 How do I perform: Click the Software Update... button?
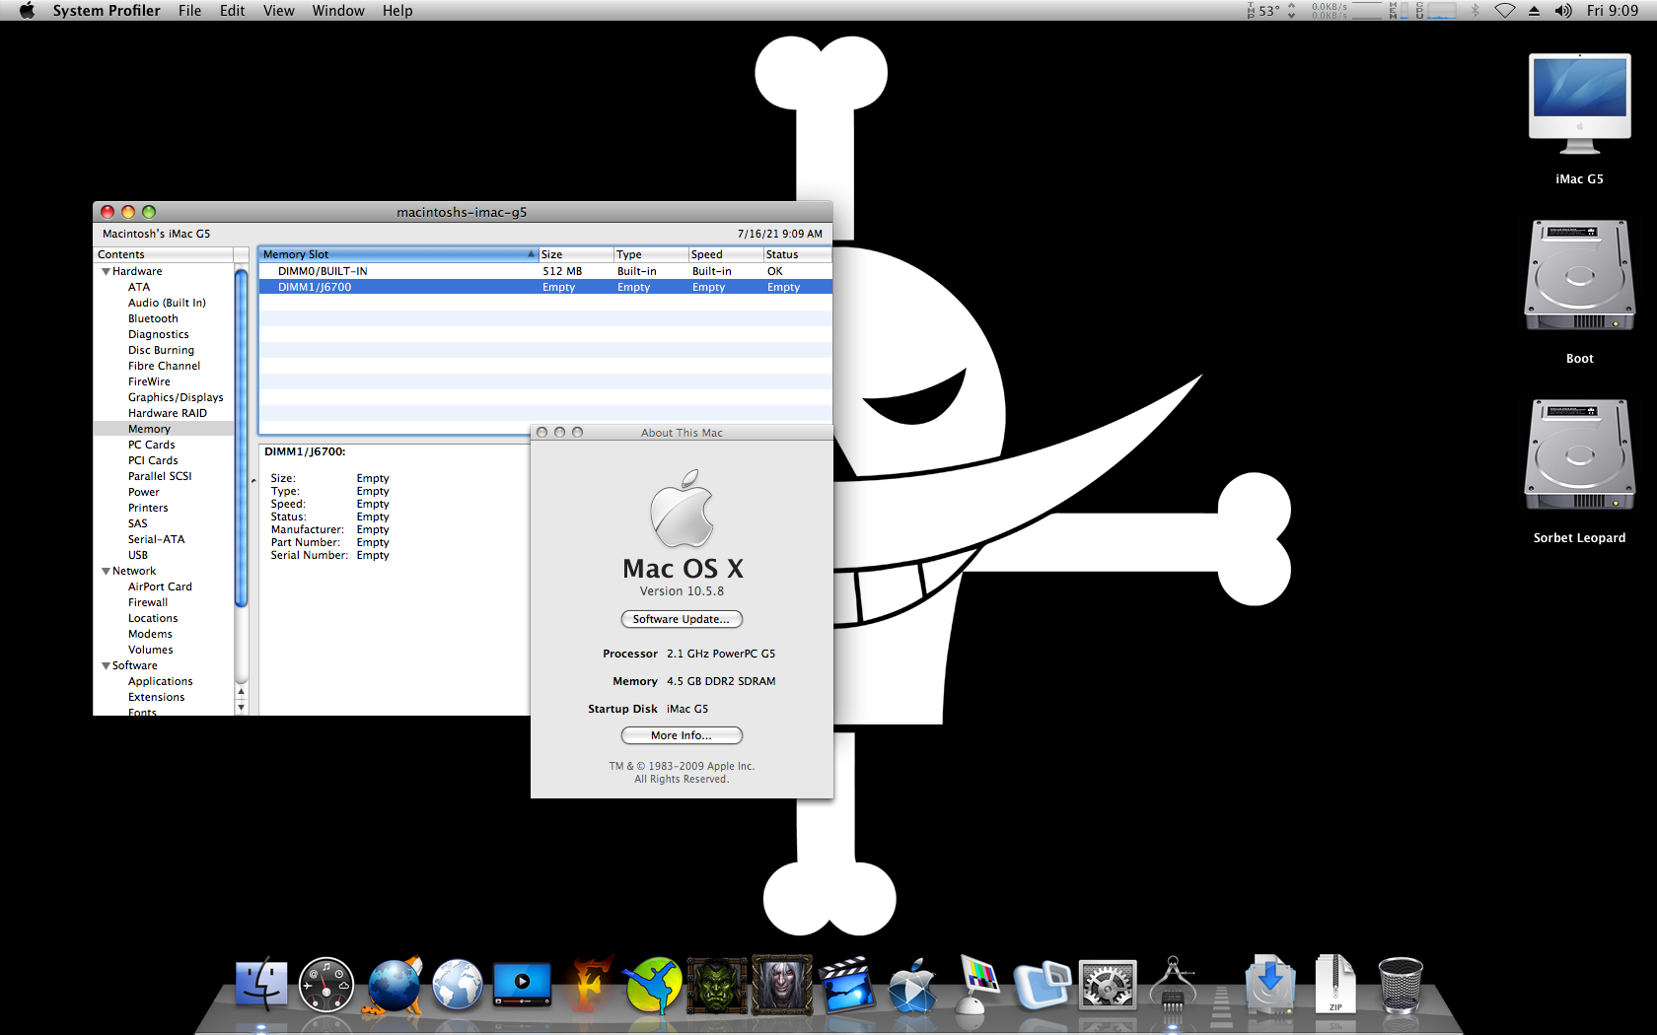tap(682, 619)
